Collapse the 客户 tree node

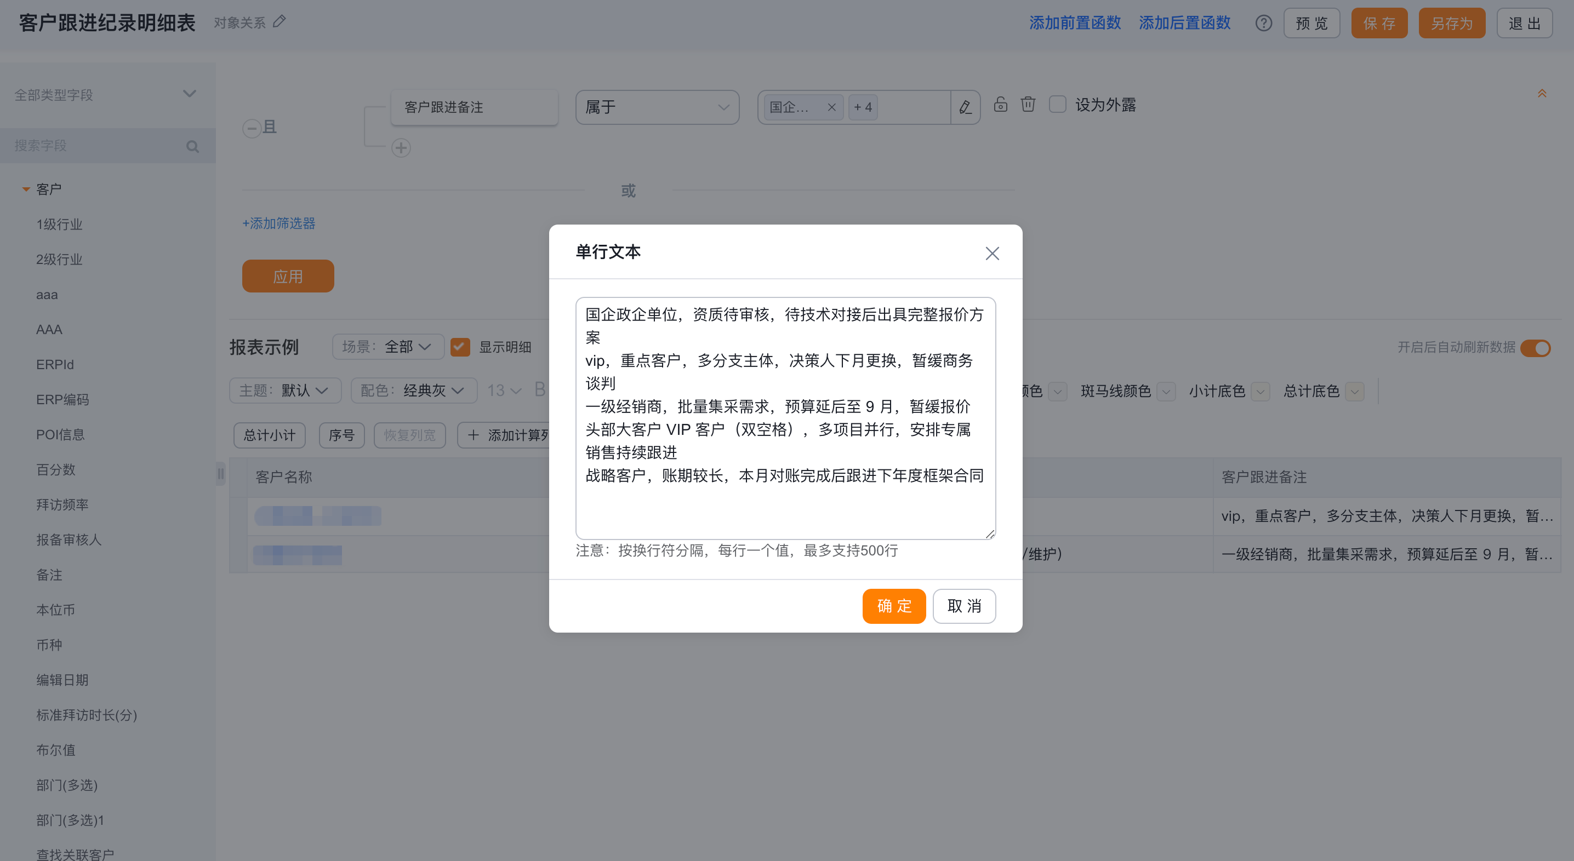(x=26, y=190)
